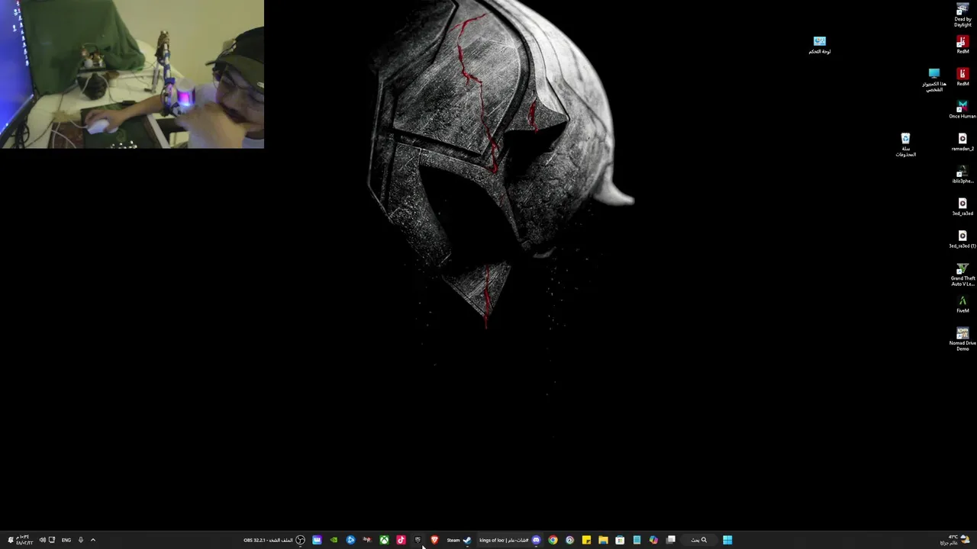The width and height of the screenshot is (977, 549).
Task: Expand the hidden system tray icons chevron
Action: (93, 540)
